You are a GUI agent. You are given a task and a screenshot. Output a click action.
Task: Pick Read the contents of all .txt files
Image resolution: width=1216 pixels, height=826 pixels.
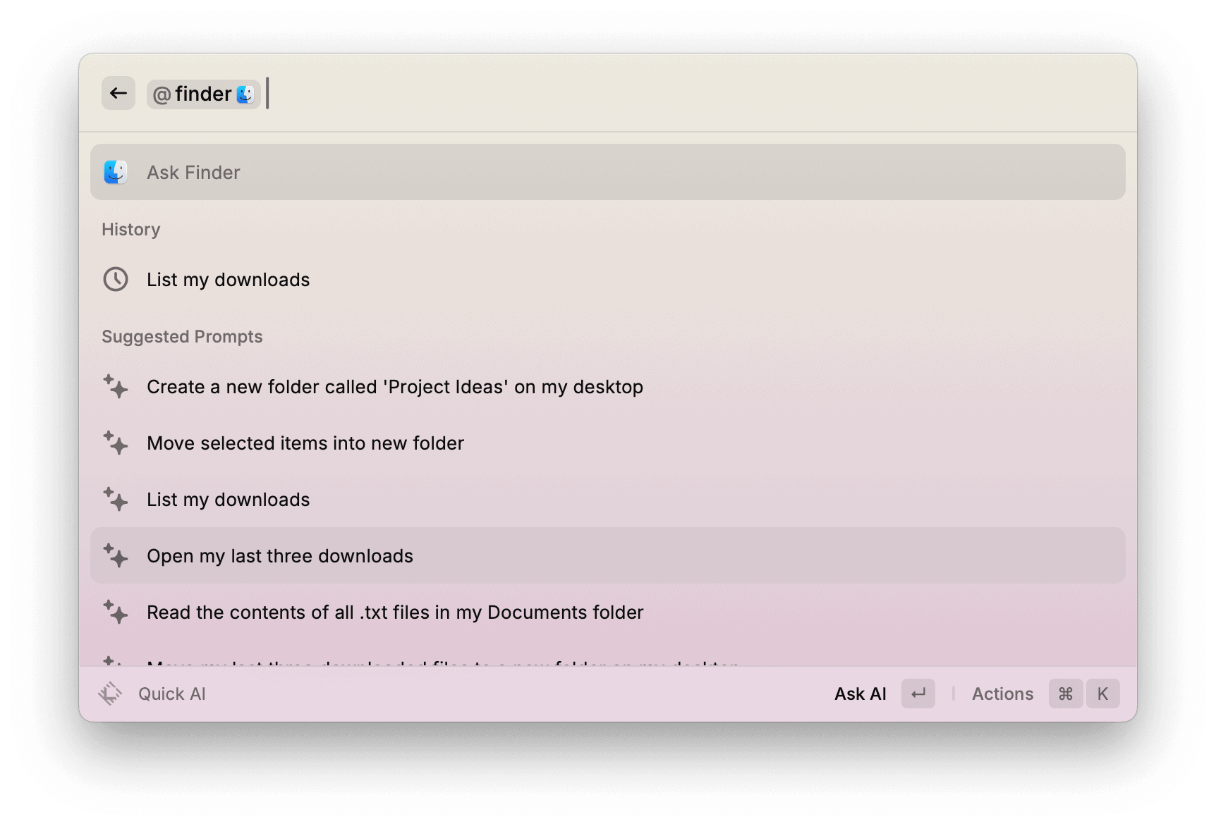click(608, 612)
